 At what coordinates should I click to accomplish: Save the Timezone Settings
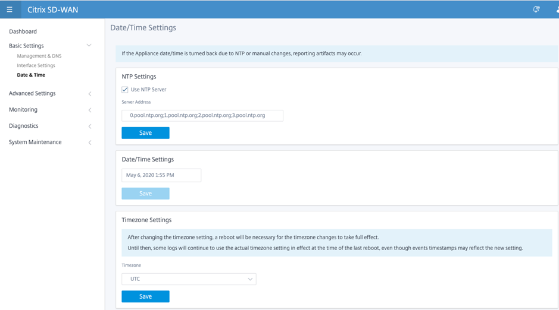(145, 296)
